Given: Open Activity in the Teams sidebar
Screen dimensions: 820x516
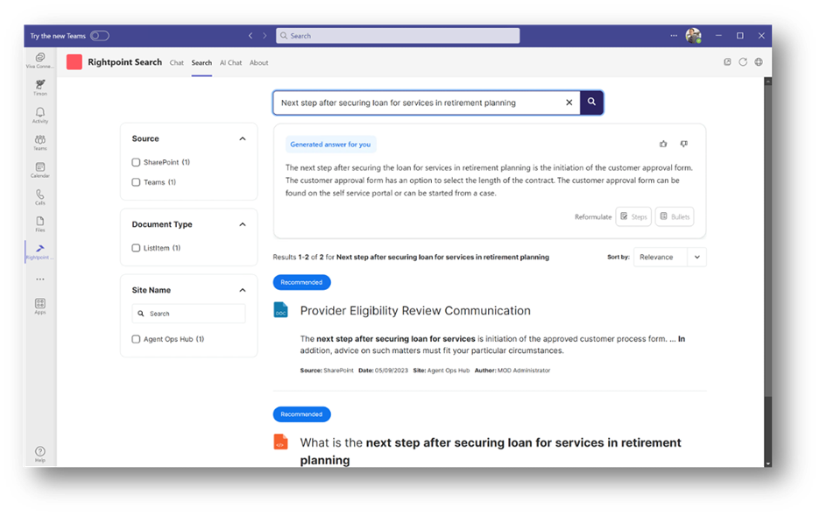Looking at the screenshot, I should [x=40, y=116].
